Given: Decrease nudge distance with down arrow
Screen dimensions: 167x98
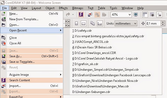Looking at the screenshot, I should (163, 25).
